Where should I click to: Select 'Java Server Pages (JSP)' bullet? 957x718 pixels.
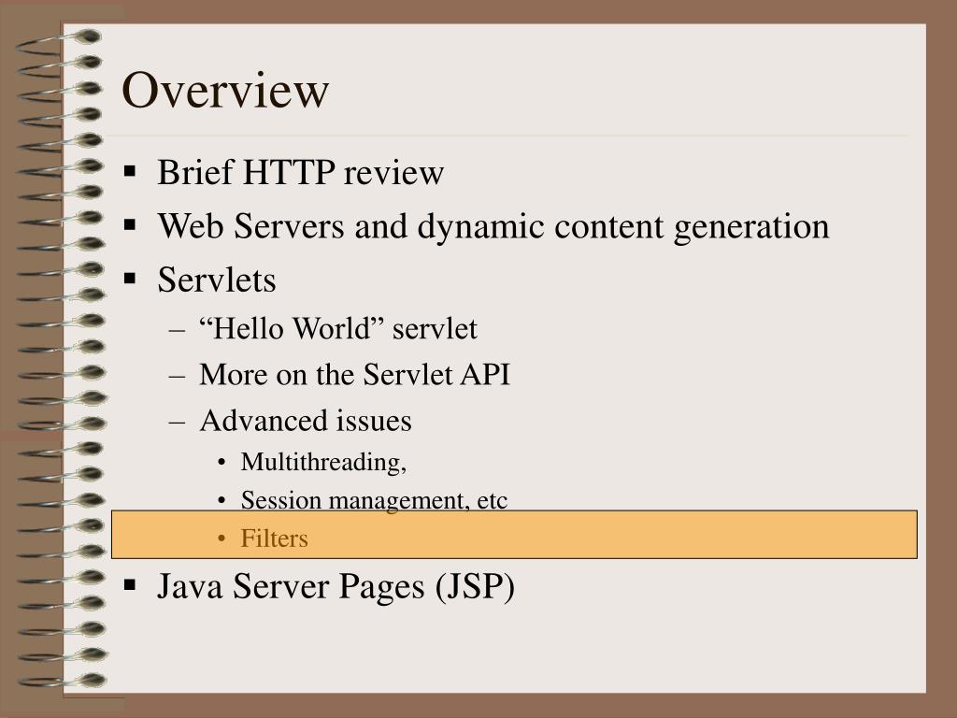tap(336, 586)
